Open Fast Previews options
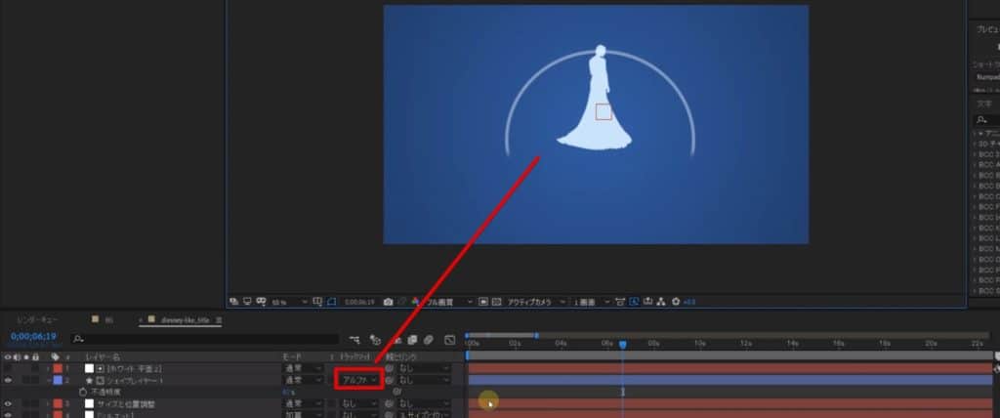1000x418 pixels. 633,301
